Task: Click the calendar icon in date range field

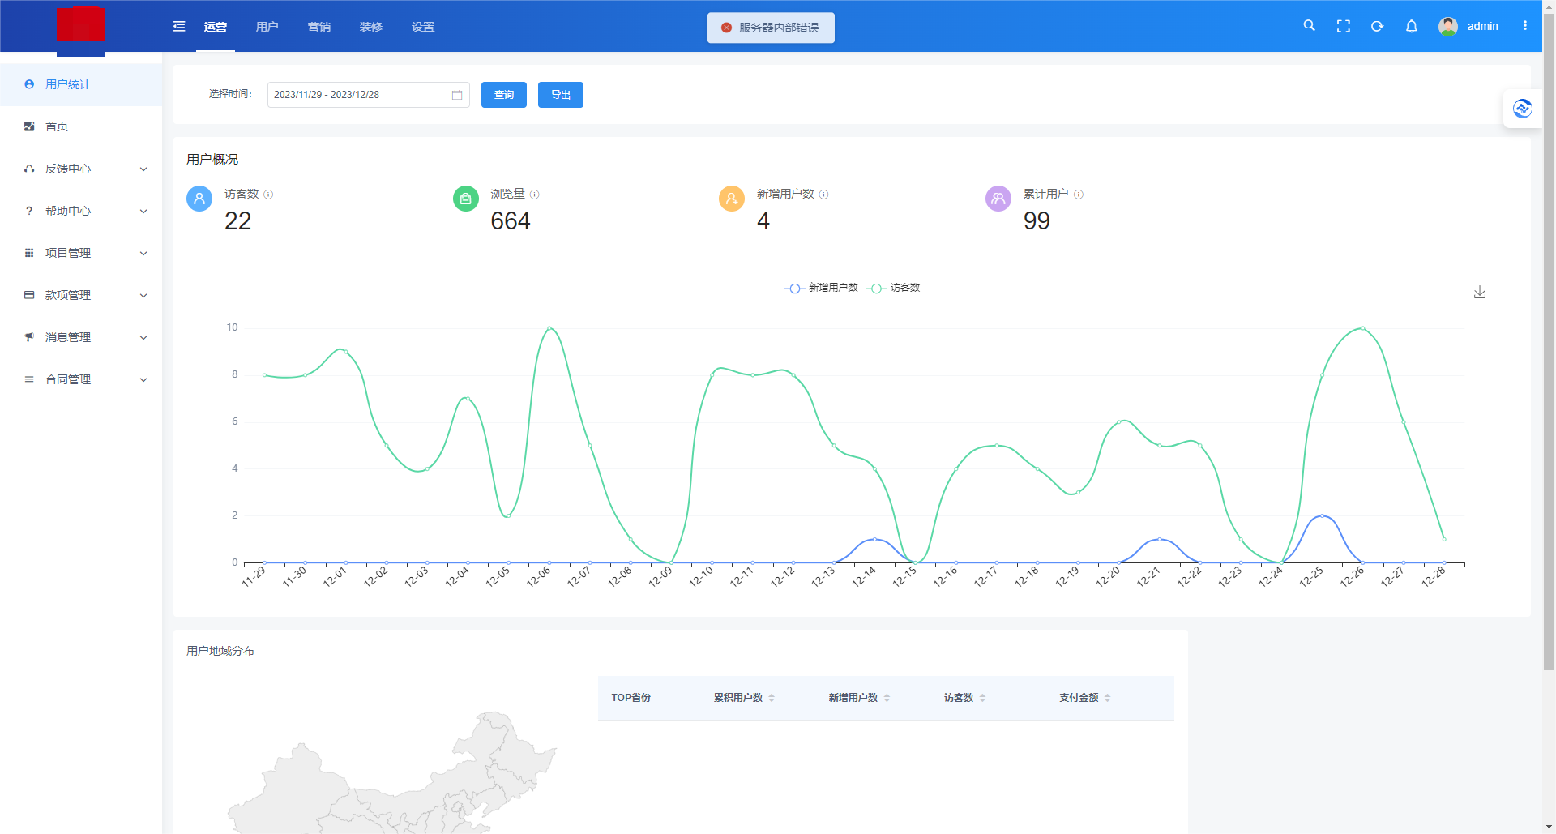Action: pos(457,95)
